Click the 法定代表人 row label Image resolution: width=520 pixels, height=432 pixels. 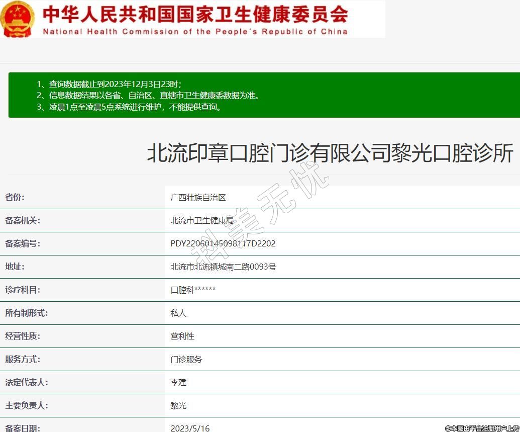(x=26, y=383)
